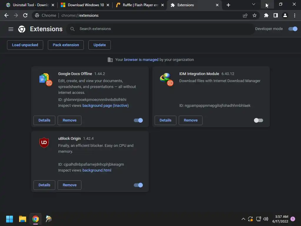
Task: Go back with the browser back arrow
Action: tap(6, 15)
